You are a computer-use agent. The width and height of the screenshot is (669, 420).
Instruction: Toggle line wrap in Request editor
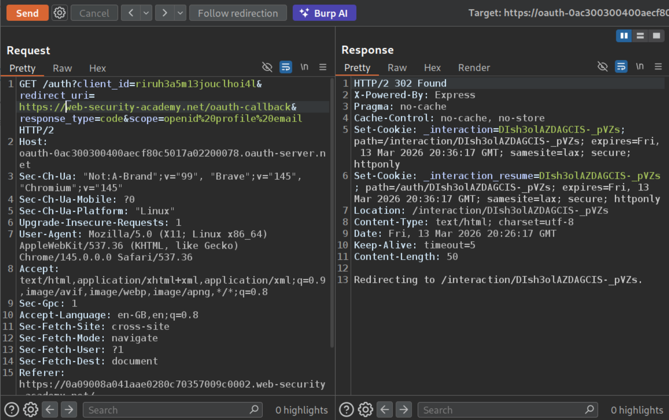pos(285,67)
